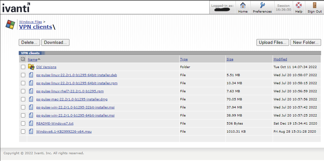Click the Name sort arrow indicator
Viewport: 324px width, 161px height.
pyautogui.click(x=39, y=59)
